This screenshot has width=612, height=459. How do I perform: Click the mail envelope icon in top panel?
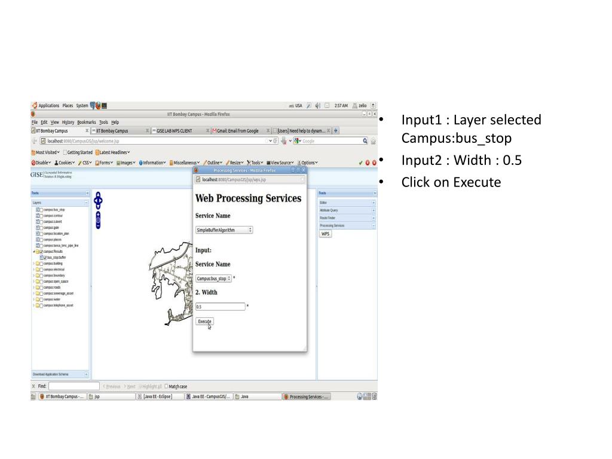pyautogui.click(x=327, y=105)
